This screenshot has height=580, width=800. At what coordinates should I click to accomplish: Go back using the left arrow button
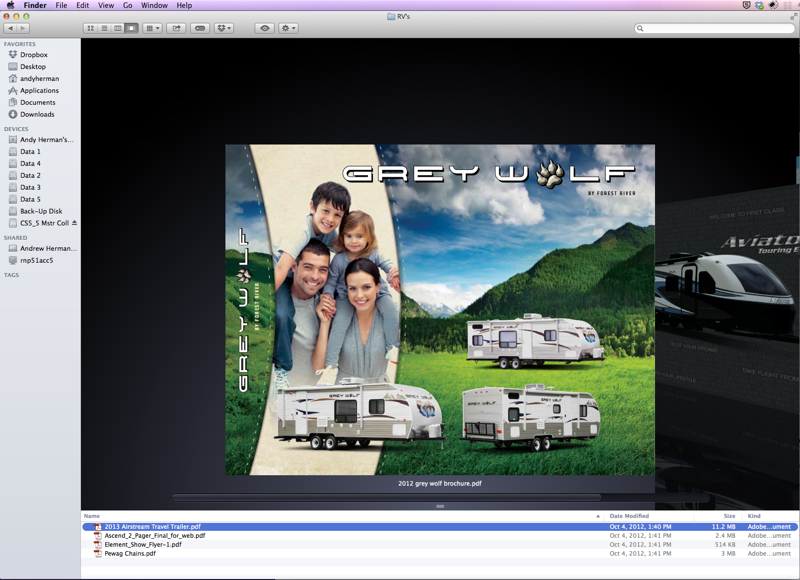click(10, 28)
